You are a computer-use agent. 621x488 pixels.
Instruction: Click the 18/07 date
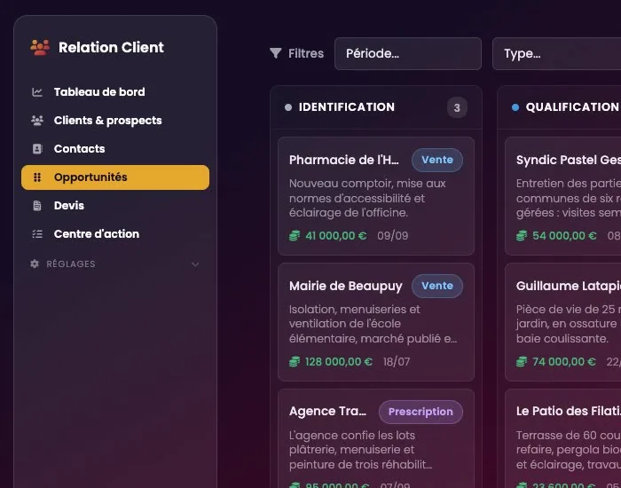tap(397, 362)
